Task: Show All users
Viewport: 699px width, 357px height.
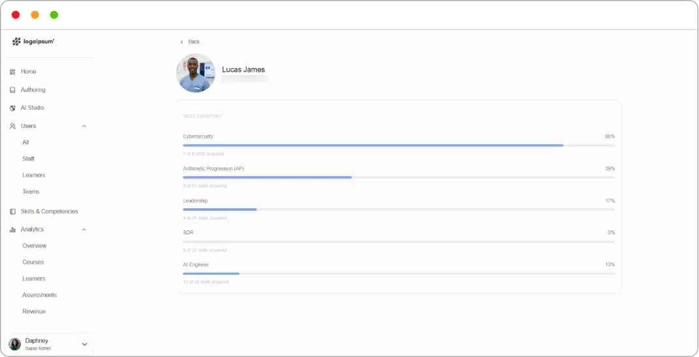Action: tap(26, 142)
